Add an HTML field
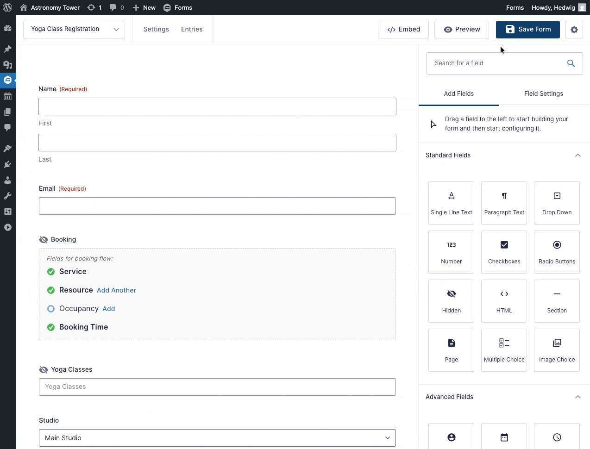 click(x=504, y=301)
